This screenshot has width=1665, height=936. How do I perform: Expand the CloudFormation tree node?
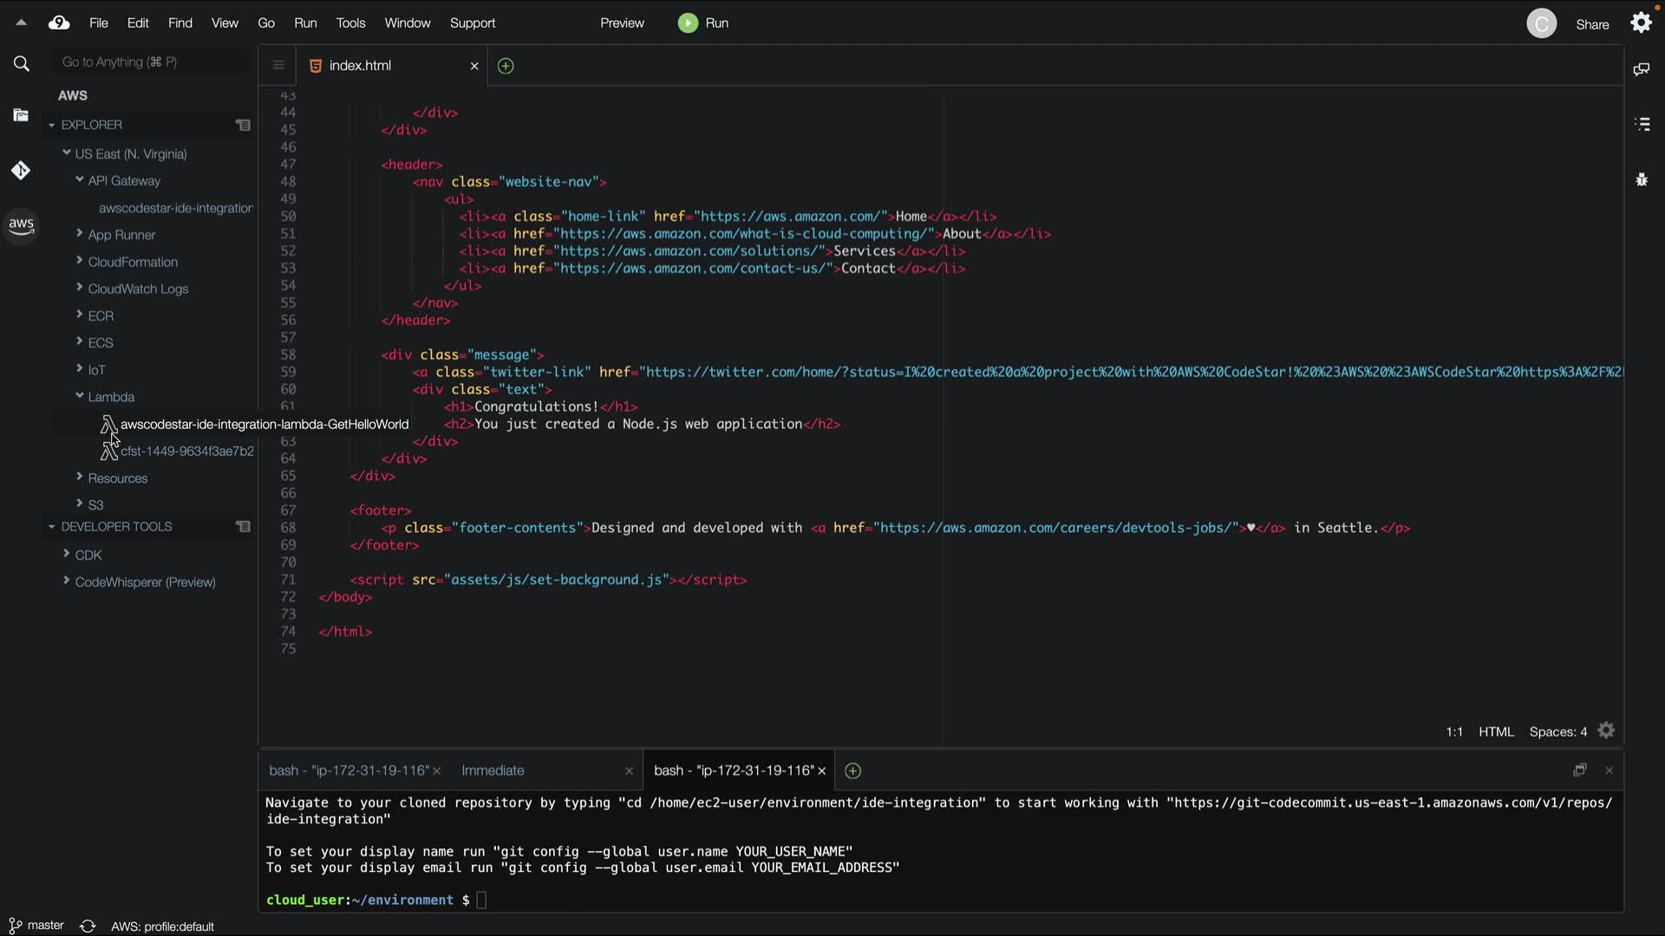coord(80,261)
